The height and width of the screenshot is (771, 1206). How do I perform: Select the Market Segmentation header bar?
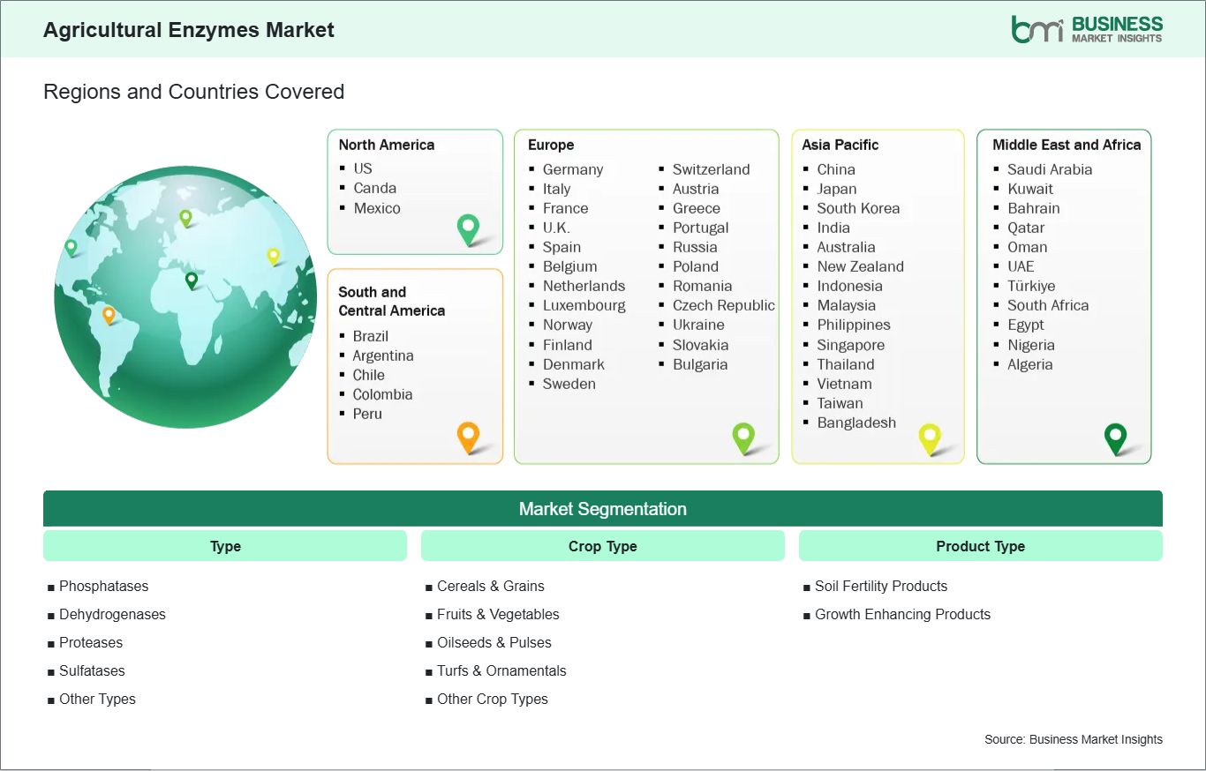pos(603,509)
